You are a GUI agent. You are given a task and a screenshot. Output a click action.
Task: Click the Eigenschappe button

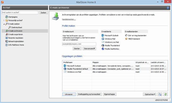109,94
